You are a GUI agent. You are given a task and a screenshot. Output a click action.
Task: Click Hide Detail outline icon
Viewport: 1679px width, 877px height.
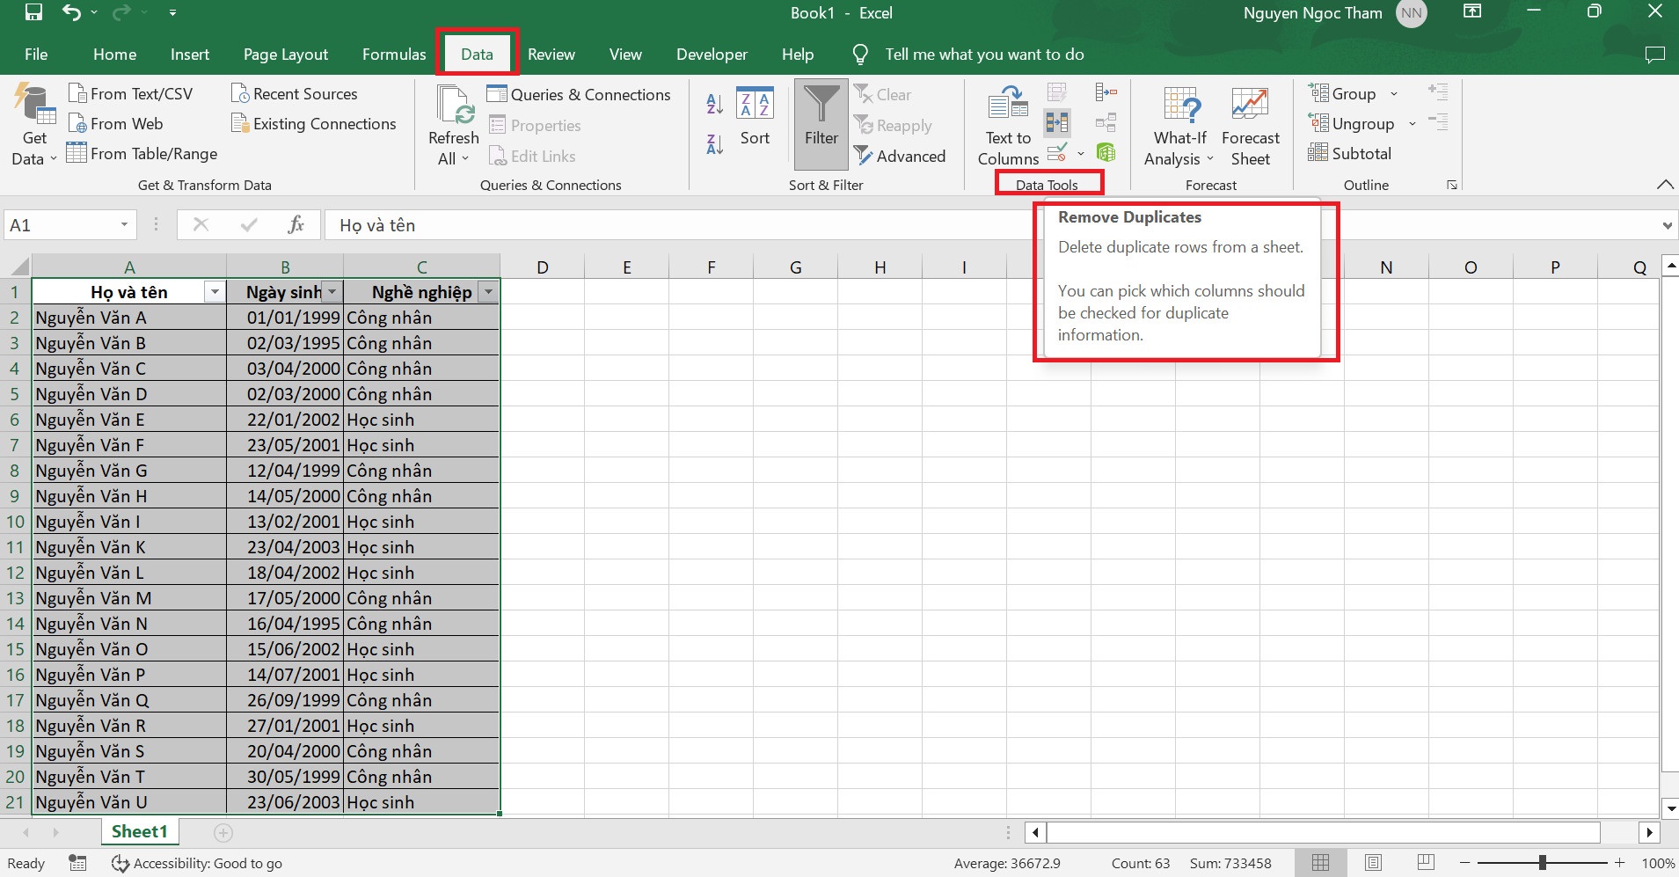[1438, 122]
